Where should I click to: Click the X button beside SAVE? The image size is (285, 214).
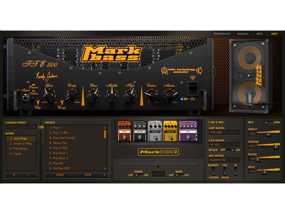click(105, 175)
